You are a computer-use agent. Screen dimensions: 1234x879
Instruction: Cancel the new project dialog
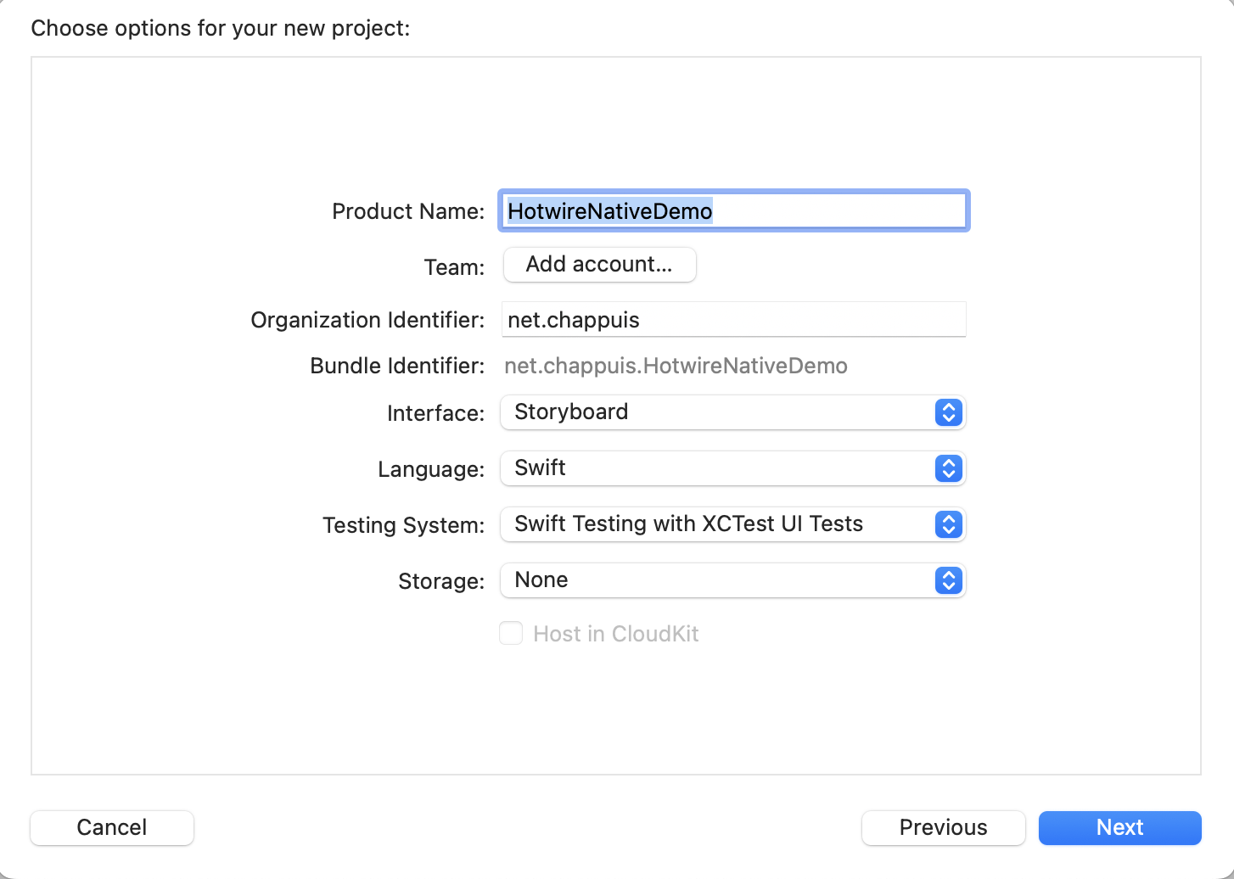pyautogui.click(x=112, y=827)
